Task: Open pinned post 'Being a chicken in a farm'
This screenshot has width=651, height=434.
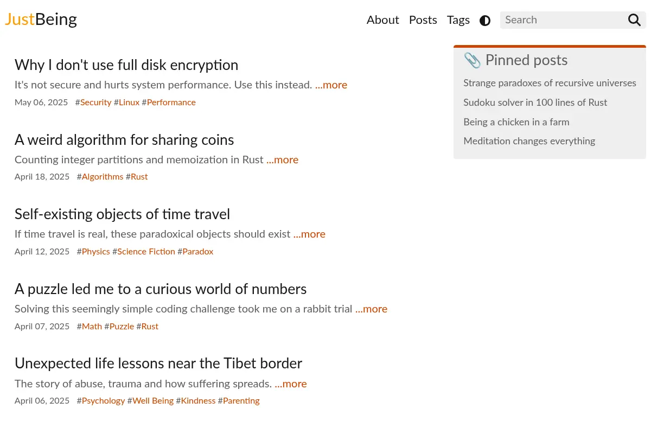Action: point(516,122)
